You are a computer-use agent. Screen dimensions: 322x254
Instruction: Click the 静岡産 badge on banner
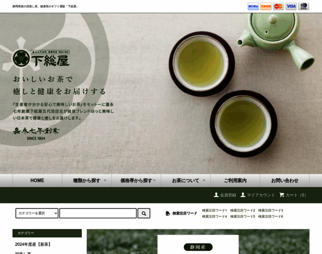tap(198, 247)
